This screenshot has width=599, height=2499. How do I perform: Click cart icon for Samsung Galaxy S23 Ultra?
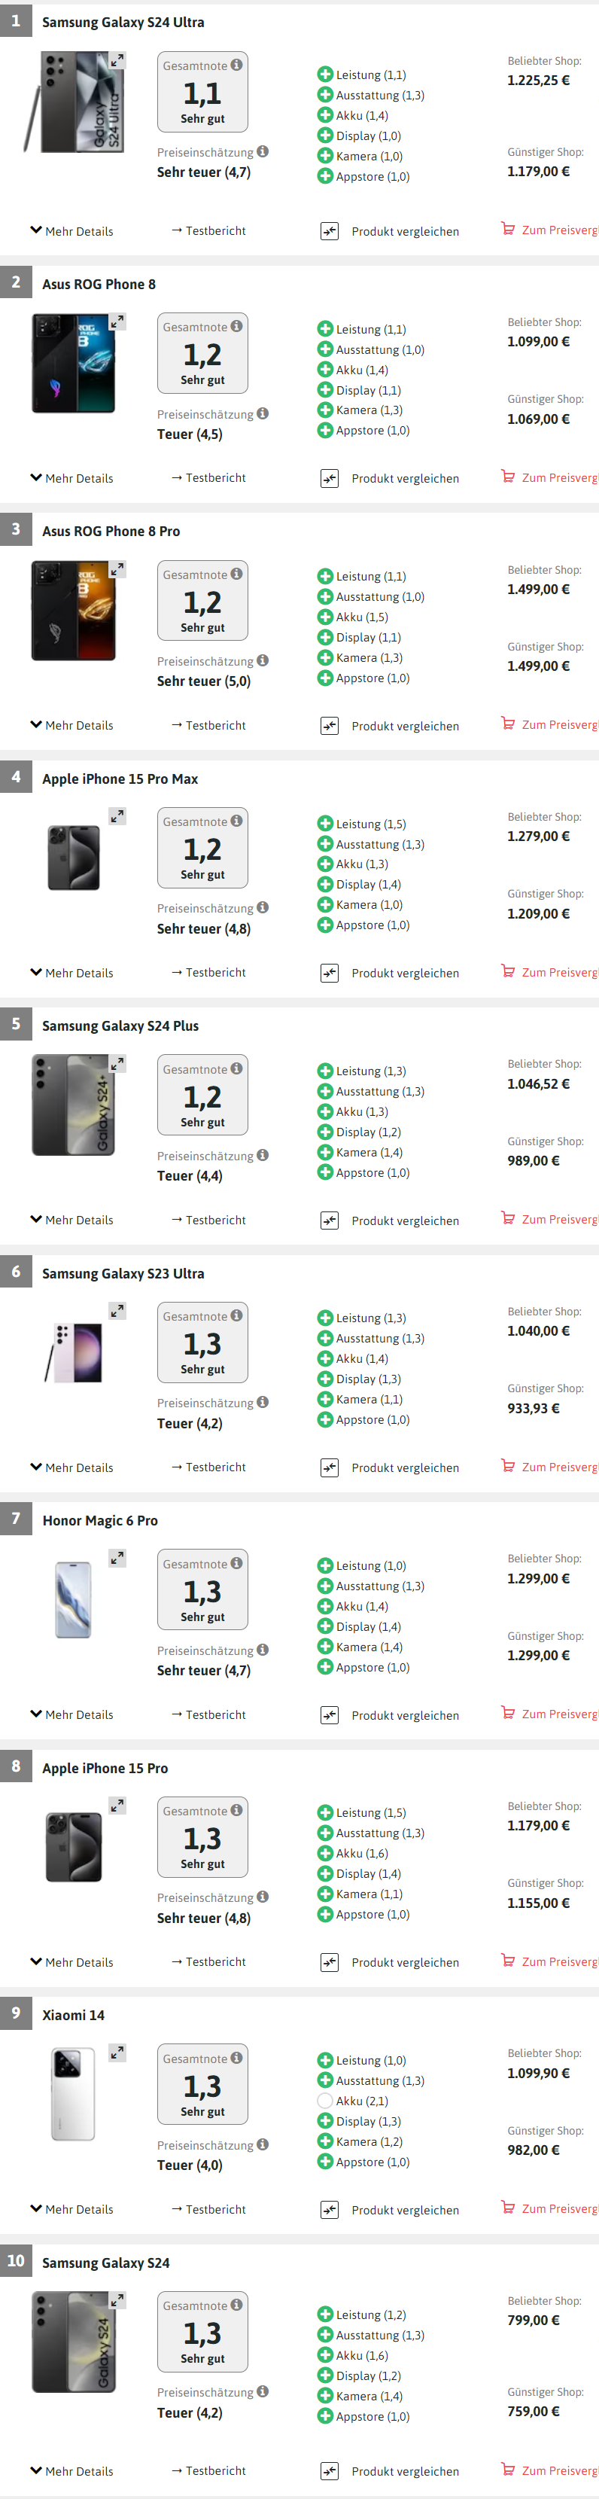[x=508, y=1466]
